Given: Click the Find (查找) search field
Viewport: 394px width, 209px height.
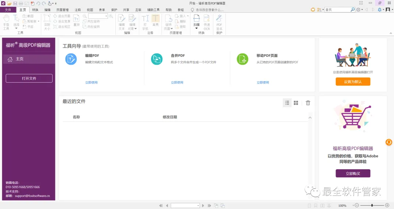Looking at the screenshot, I should tap(338, 9).
